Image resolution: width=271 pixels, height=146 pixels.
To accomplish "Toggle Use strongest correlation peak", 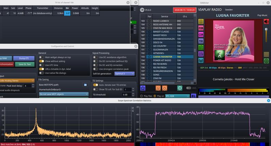I will tap(96, 69).
